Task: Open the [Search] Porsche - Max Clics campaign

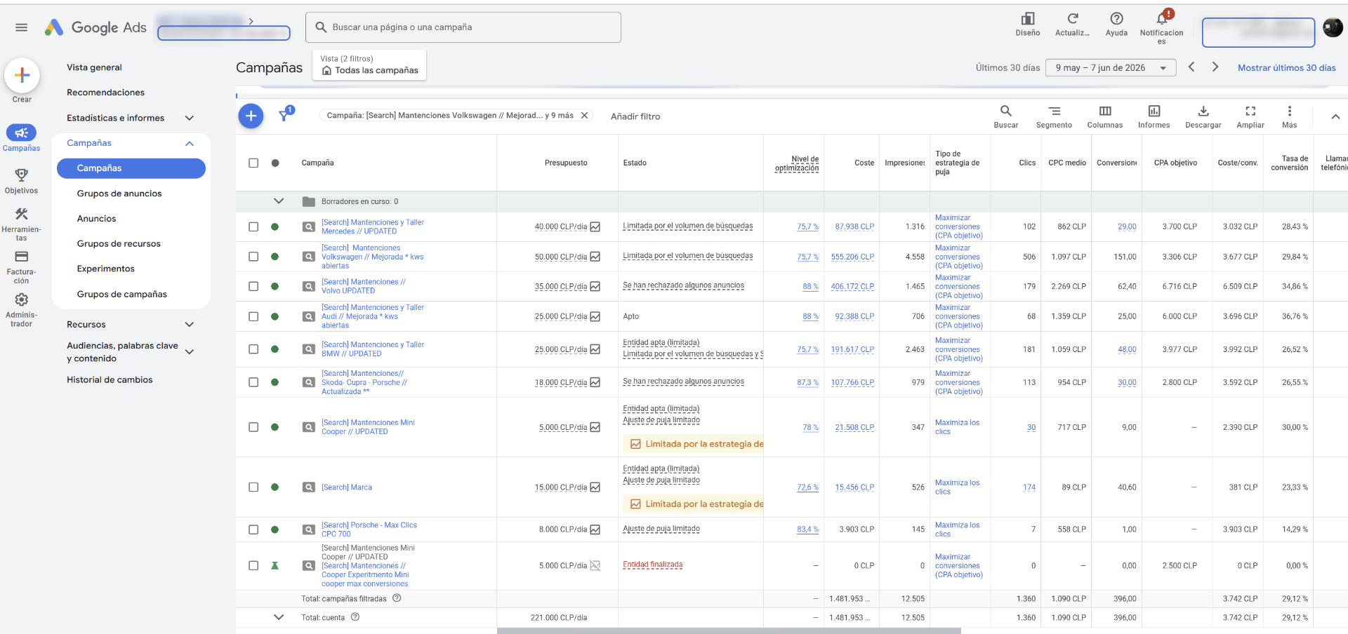Action: tap(369, 530)
